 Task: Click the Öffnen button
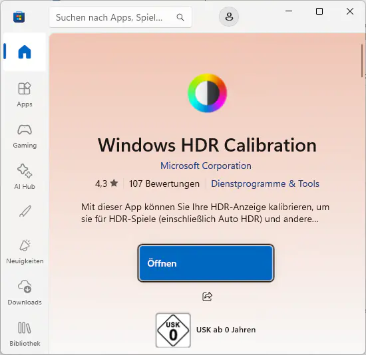click(206, 263)
